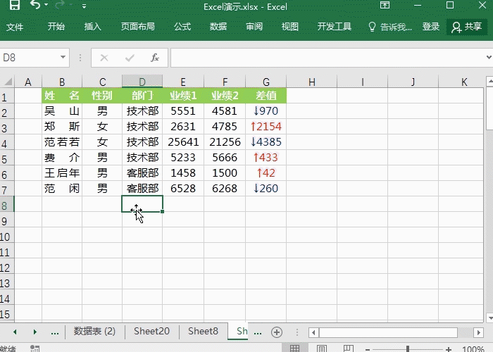Viewport: 493px width, 352px height.
Task: Cancel entry with the X icon
Action: coord(104,58)
